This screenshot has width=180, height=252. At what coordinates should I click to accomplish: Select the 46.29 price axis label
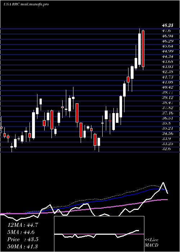pyautogui.click(x=167, y=41)
